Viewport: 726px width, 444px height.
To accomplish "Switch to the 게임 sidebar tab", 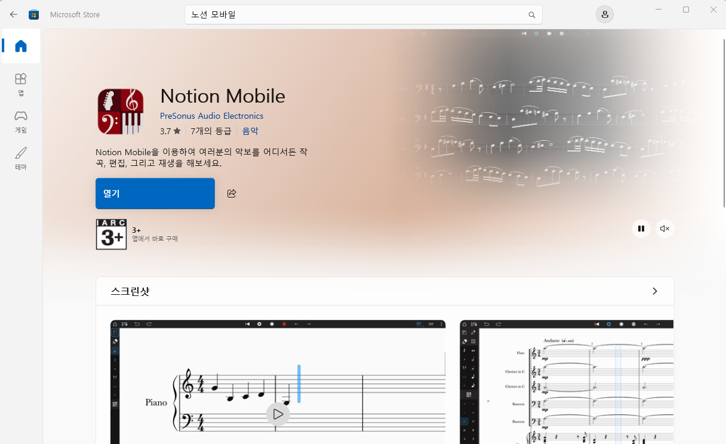I will tap(21, 121).
